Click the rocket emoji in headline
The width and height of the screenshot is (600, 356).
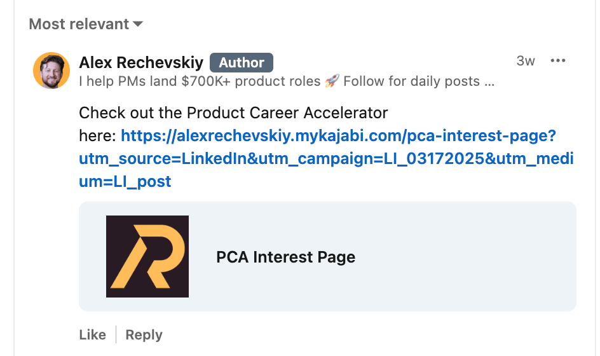[x=331, y=81]
